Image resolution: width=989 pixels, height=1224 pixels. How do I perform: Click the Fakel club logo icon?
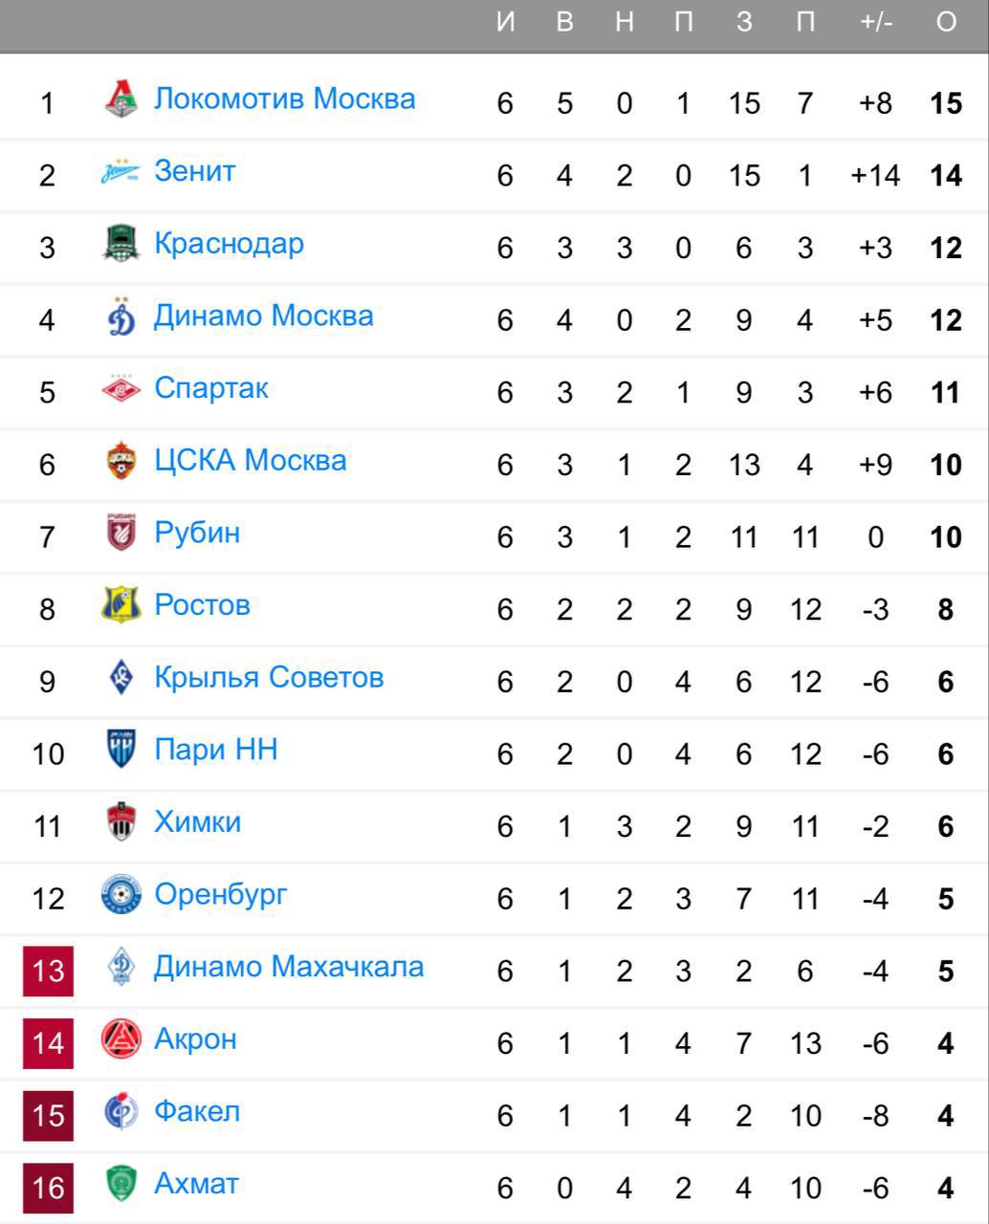tap(121, 1112)
